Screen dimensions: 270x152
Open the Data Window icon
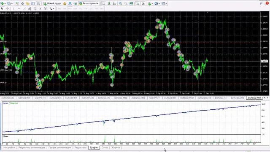tap(22, 3)
